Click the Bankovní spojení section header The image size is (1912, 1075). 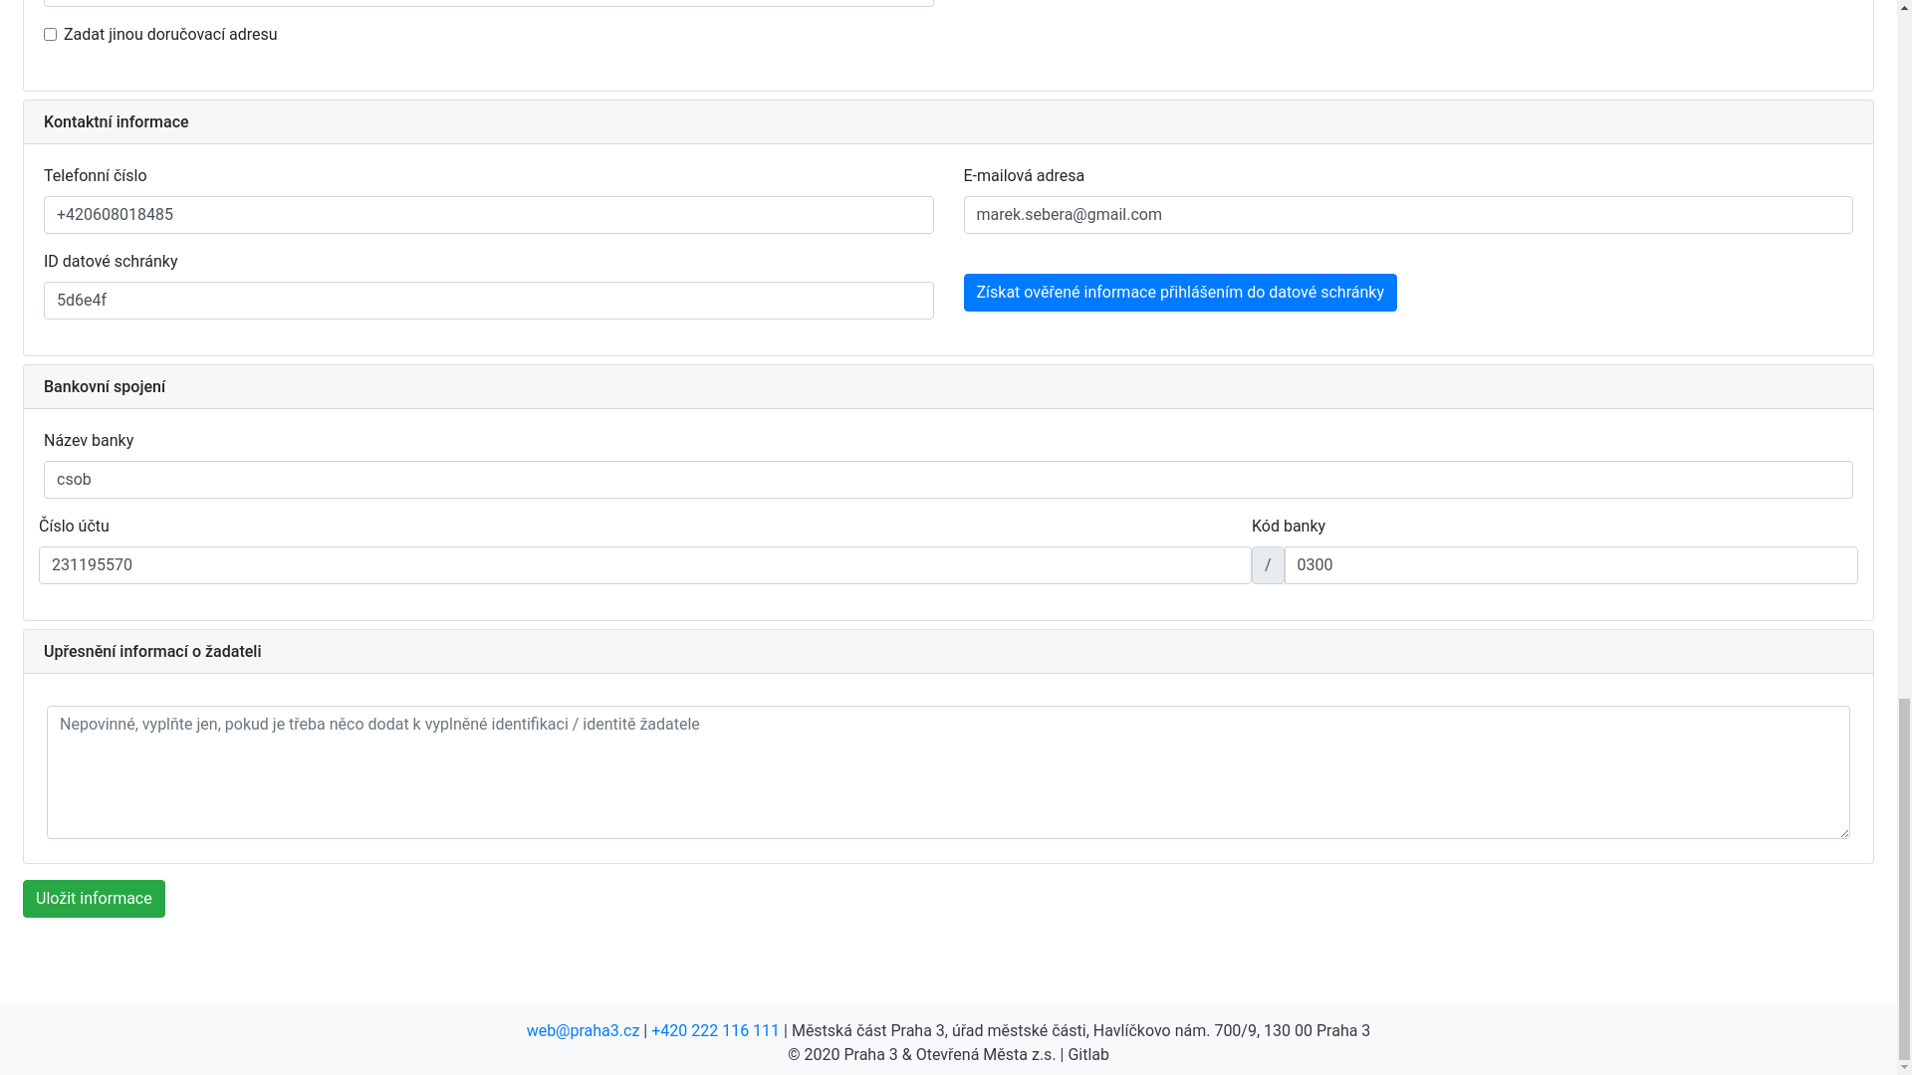[x=105, y=387]
